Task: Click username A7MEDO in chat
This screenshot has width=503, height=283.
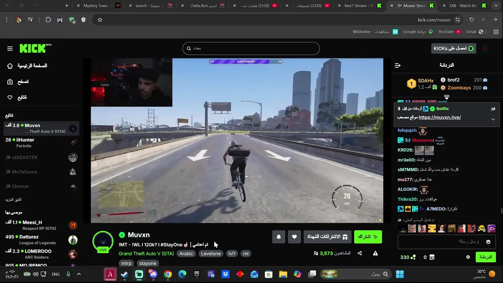Action: click(436, 209)
